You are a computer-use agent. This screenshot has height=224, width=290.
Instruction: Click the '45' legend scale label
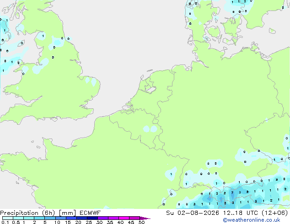[x=131, y=222]
